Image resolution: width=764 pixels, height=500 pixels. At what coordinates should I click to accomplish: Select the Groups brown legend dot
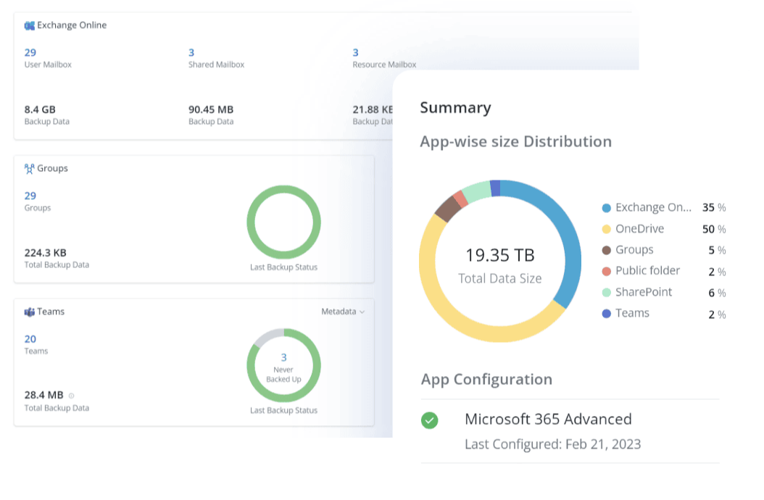coord(607,251)
